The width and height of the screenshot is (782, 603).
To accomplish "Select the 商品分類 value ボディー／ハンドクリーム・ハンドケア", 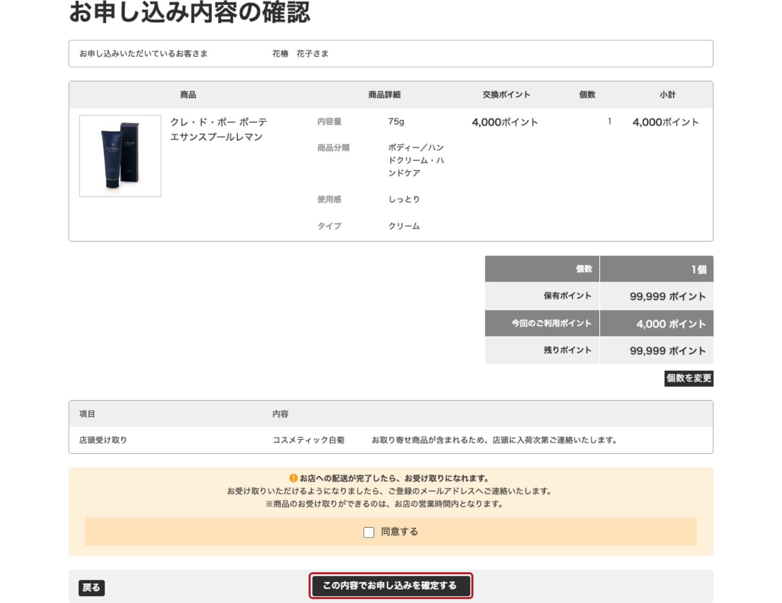I will 416,160.
